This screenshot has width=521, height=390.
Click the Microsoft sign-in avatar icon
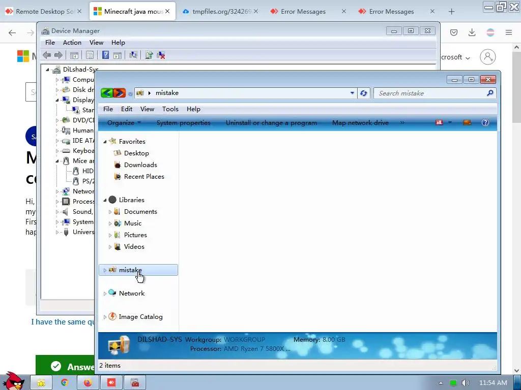click(x=488, y=57)
